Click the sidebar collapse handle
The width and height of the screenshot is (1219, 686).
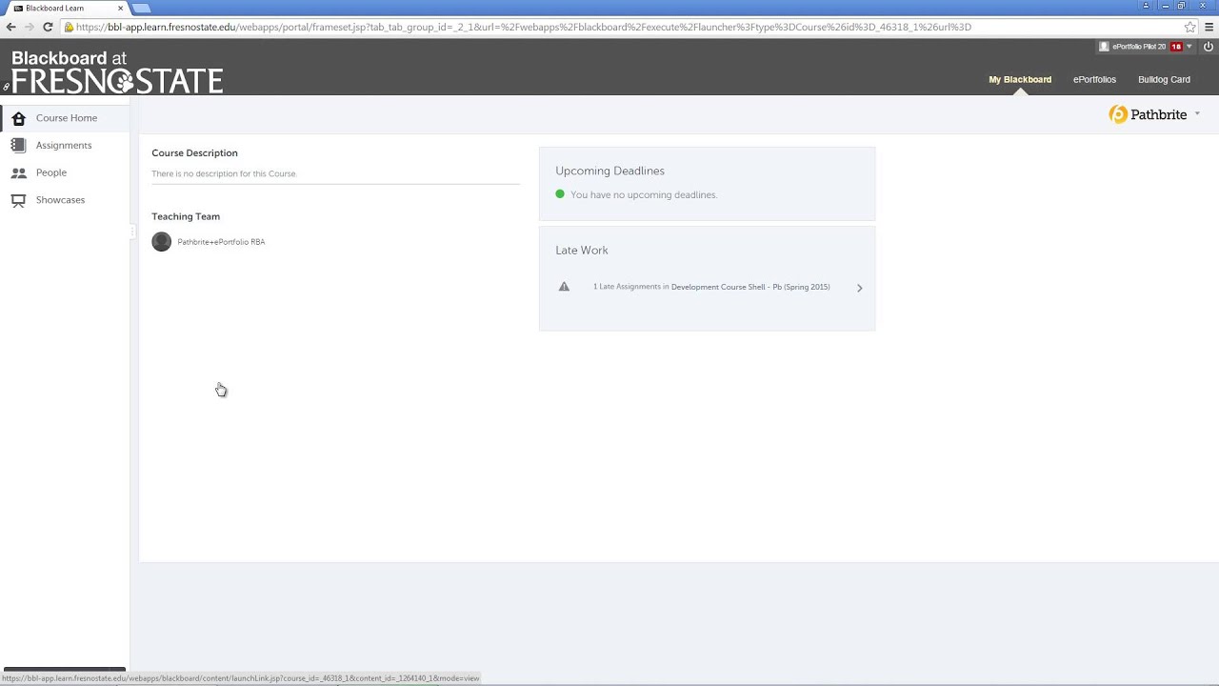pyautogui.click(x=133, y=232)
